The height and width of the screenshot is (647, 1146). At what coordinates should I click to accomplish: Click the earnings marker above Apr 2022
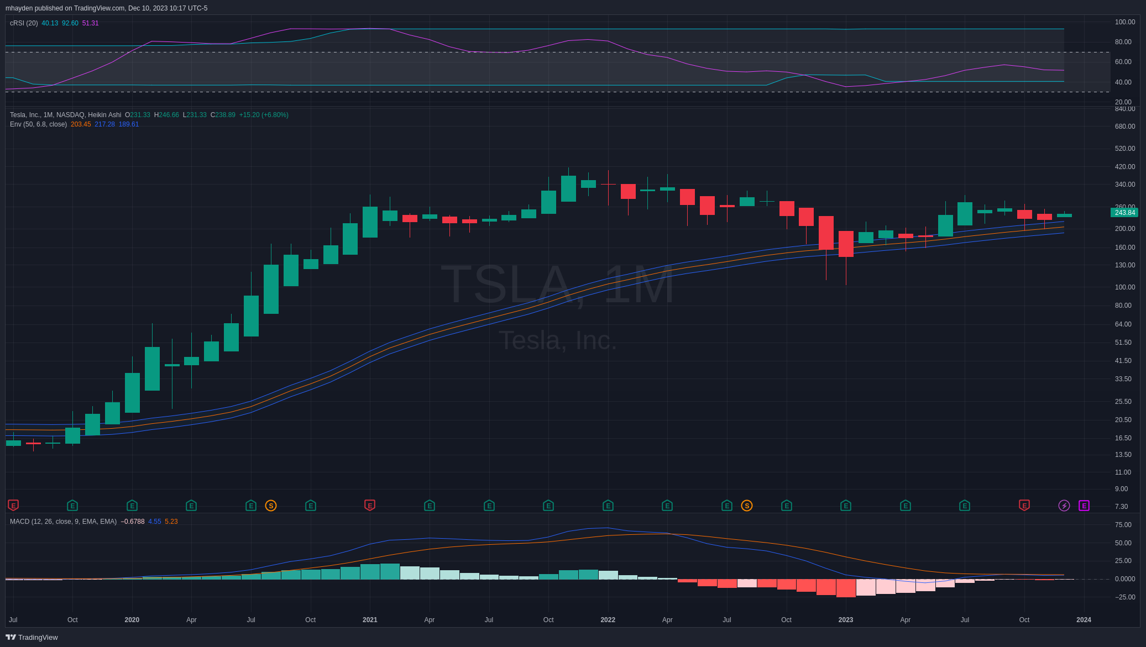click(667, 506)
